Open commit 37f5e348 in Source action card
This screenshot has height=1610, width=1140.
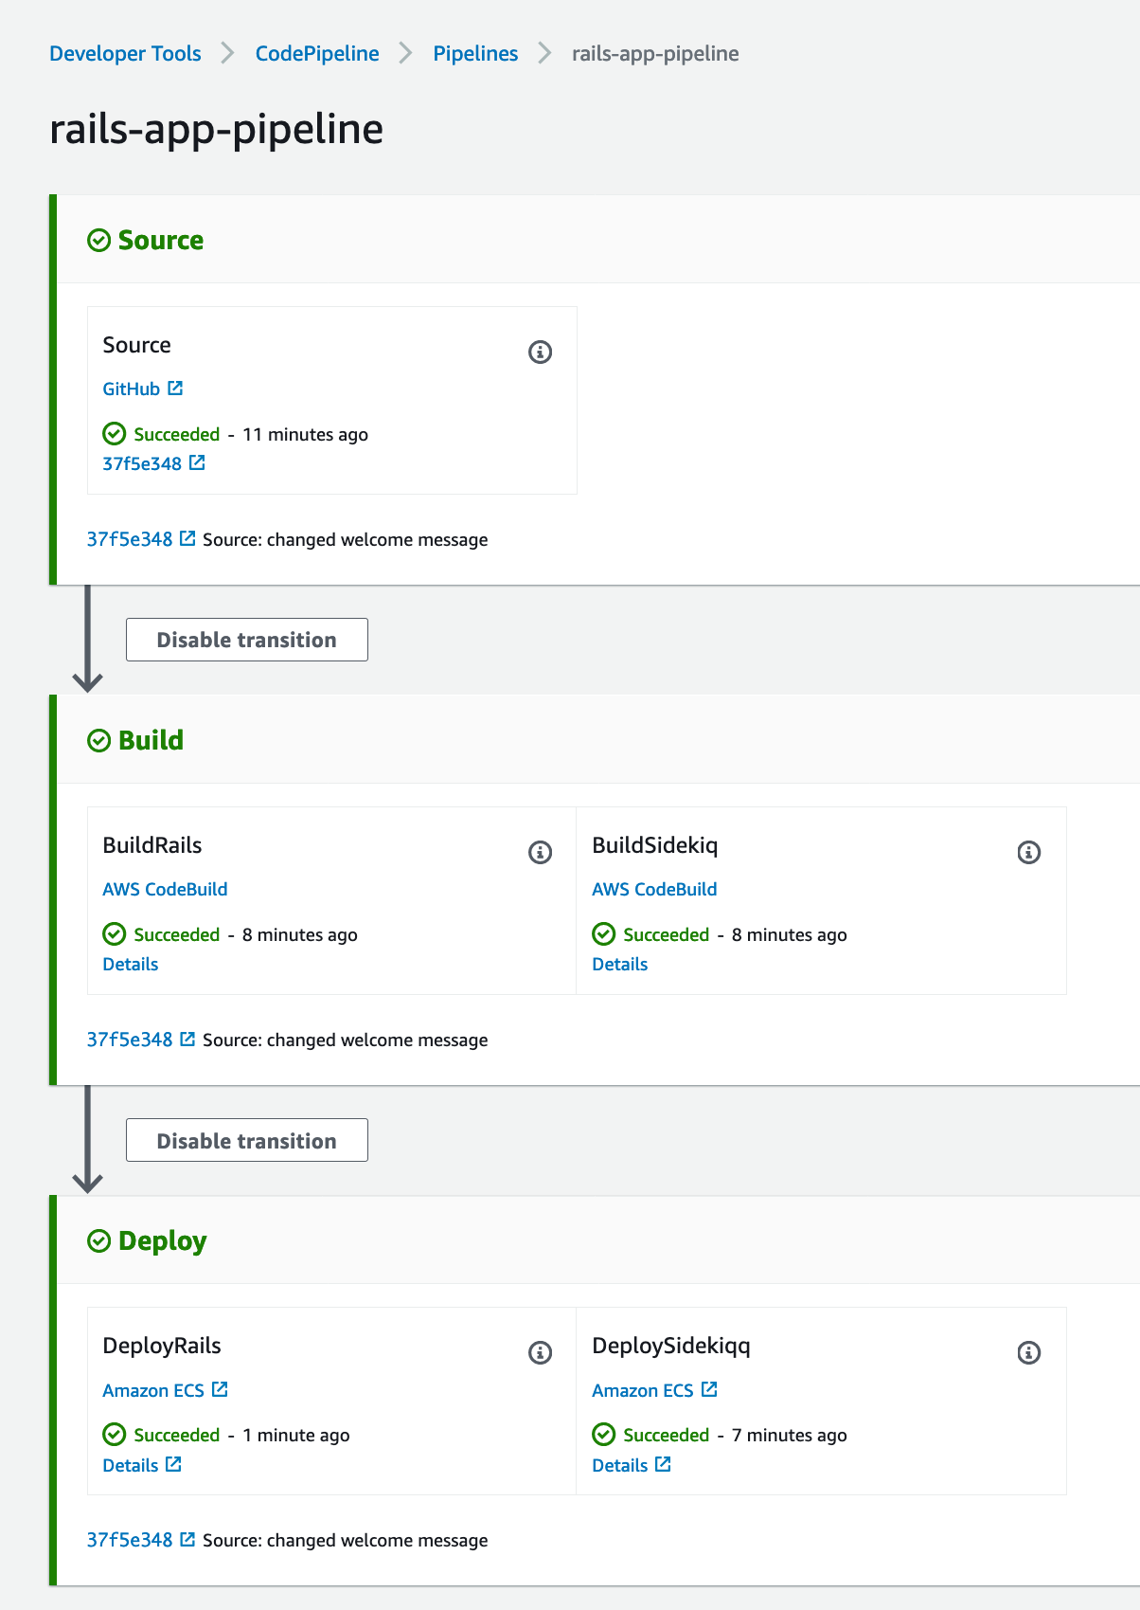click(142, 463)
